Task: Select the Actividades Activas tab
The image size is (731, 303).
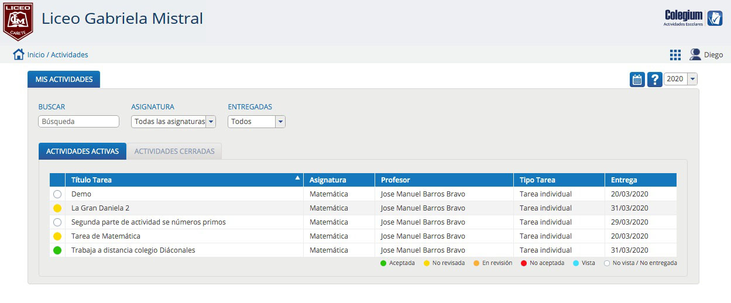Action: click(83, 151)
